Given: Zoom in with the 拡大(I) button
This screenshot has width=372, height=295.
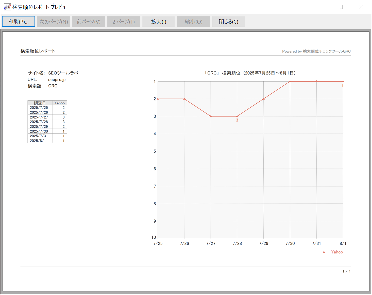Looking at the screenshot, I should pyautogui.click(x=159, y=22).
